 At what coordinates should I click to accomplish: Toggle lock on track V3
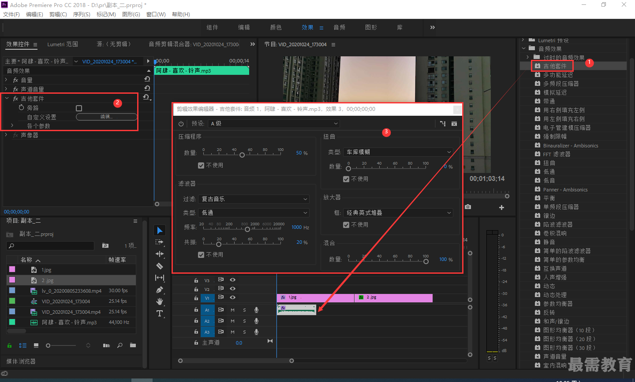click(x=196, y=280)
